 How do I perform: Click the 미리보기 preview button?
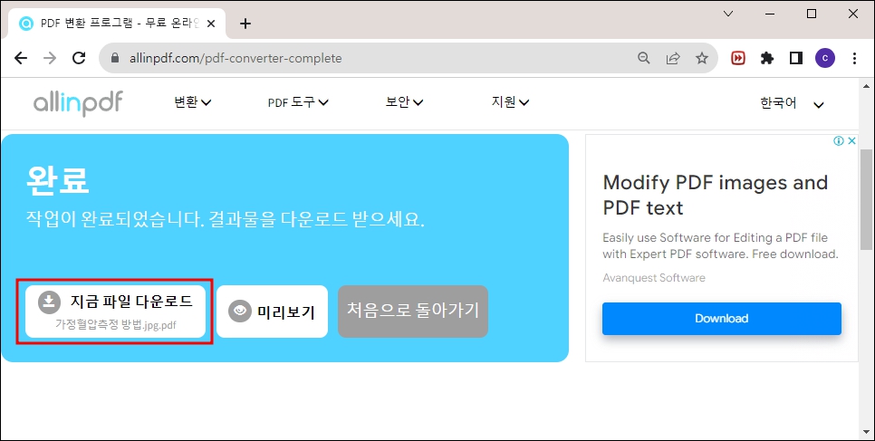272,312
